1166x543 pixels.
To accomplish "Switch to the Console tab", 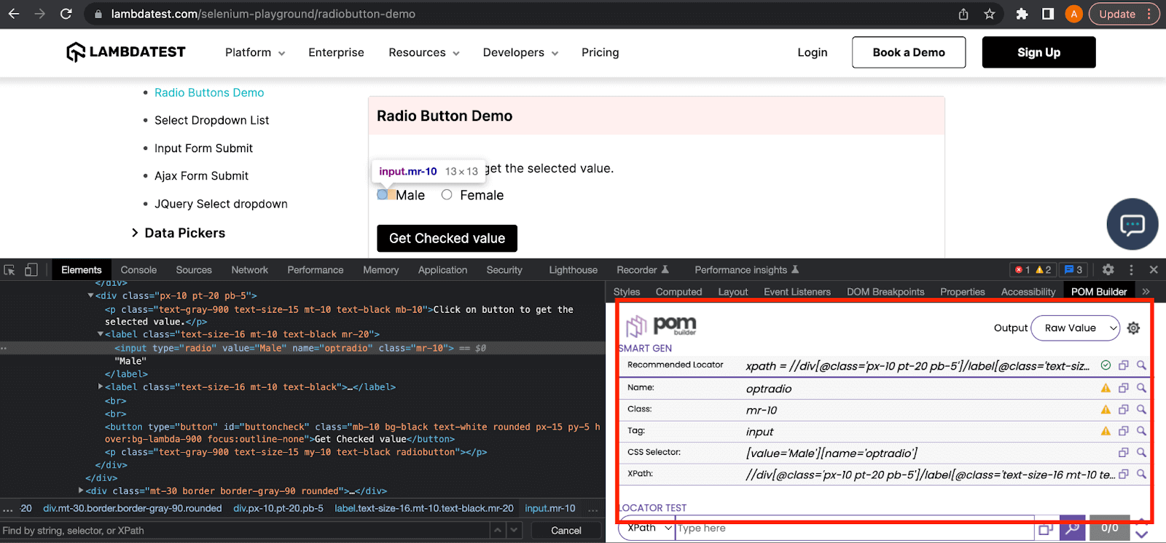I will click(138, 270).
